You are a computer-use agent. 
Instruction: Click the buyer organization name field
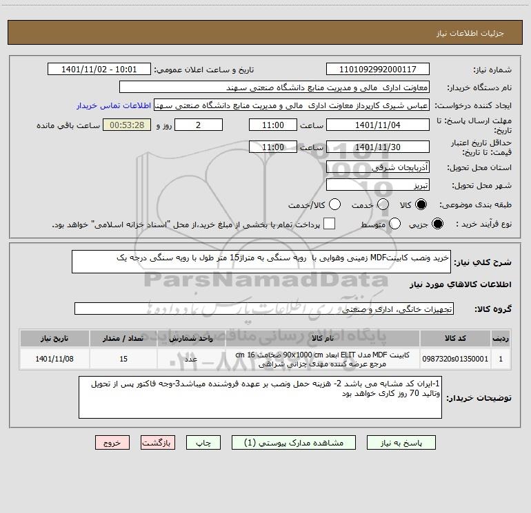click(x=274, y=87)
